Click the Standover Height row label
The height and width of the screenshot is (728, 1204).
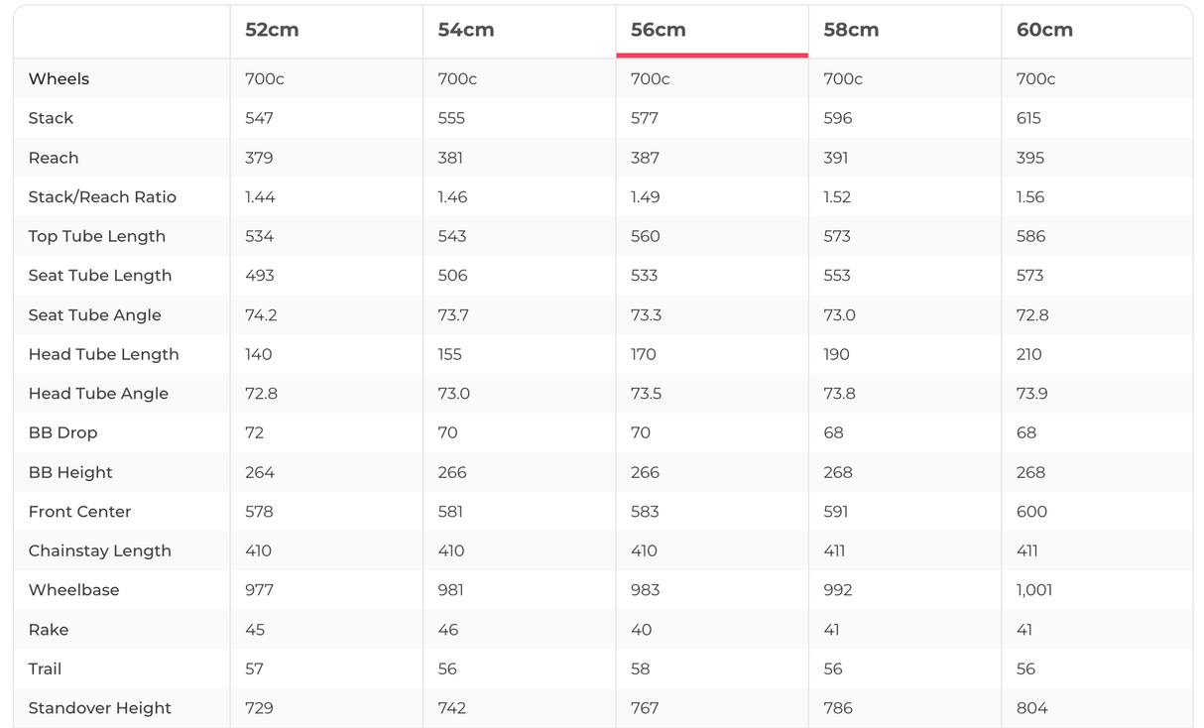pos(99,708)
